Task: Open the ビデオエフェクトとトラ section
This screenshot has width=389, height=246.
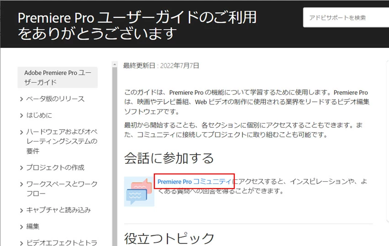Action: coord(62,242)
